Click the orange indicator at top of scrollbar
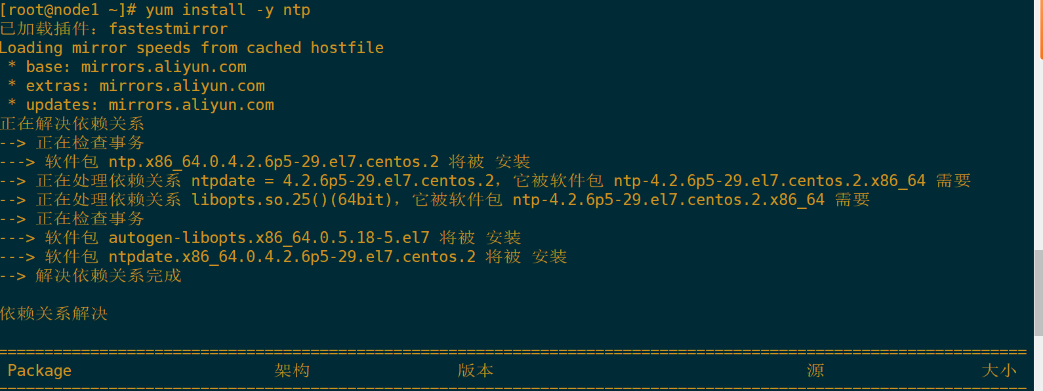Screen dimensions: 1043x391 point(1041,29)
